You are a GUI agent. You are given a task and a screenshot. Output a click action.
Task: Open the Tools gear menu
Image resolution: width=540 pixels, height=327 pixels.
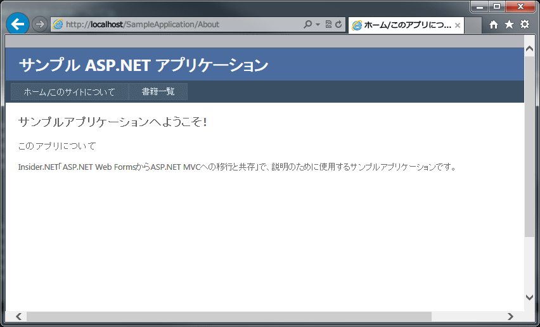pos(525,25)
